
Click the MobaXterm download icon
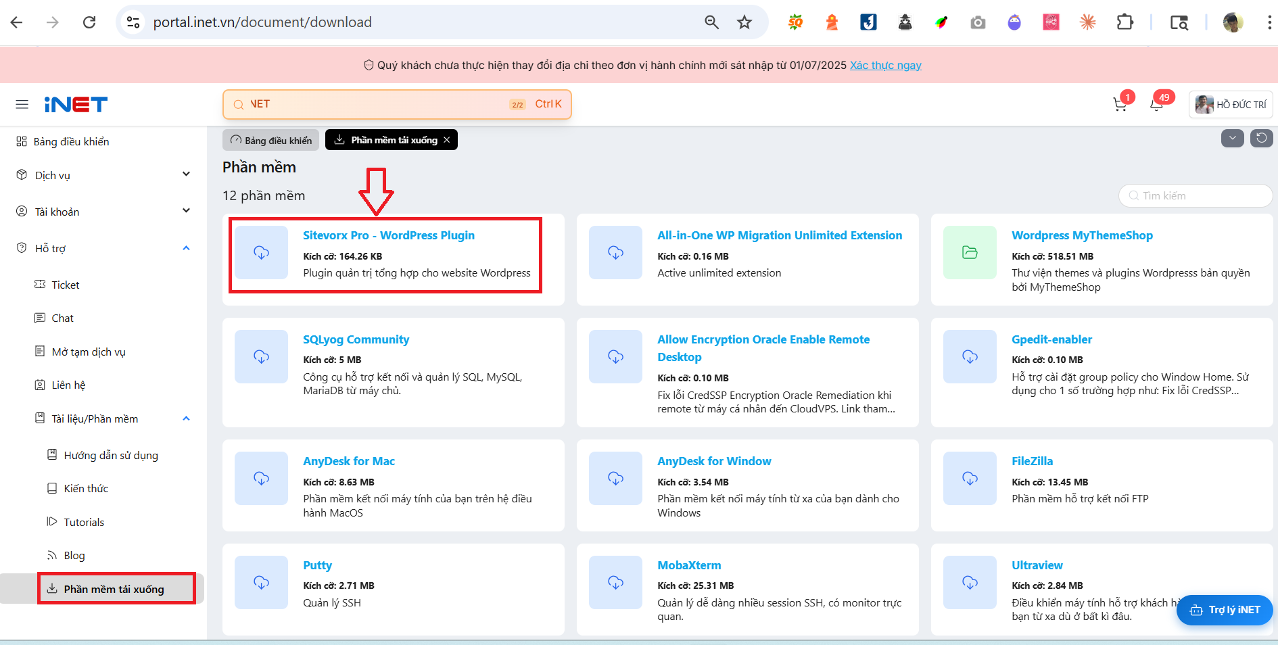[x=616, y=583]
